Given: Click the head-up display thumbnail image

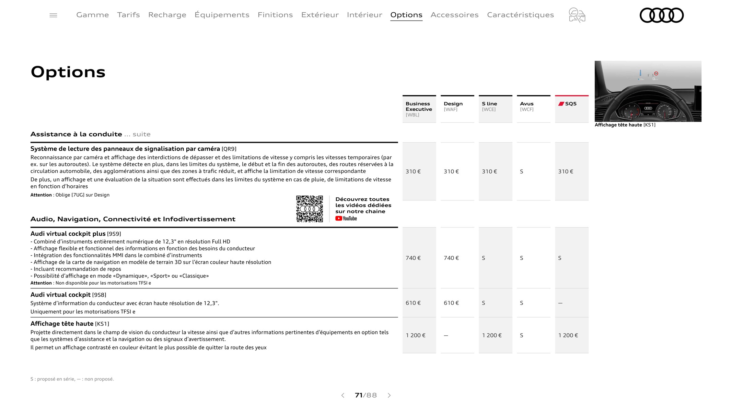Looking at the screenshot, I should 648,91.
